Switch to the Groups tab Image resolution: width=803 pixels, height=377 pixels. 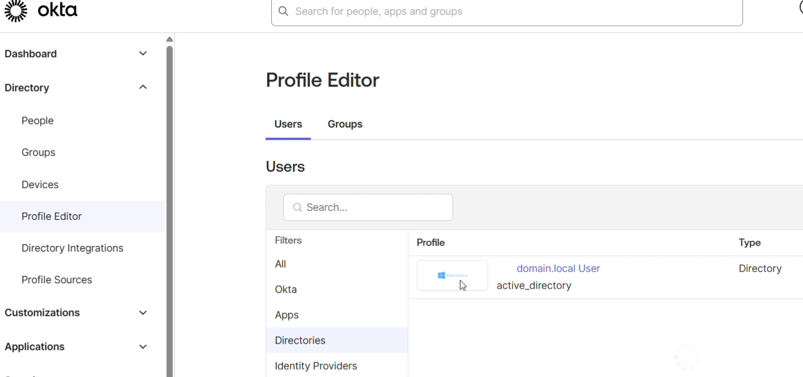click(x=345, y=124)
